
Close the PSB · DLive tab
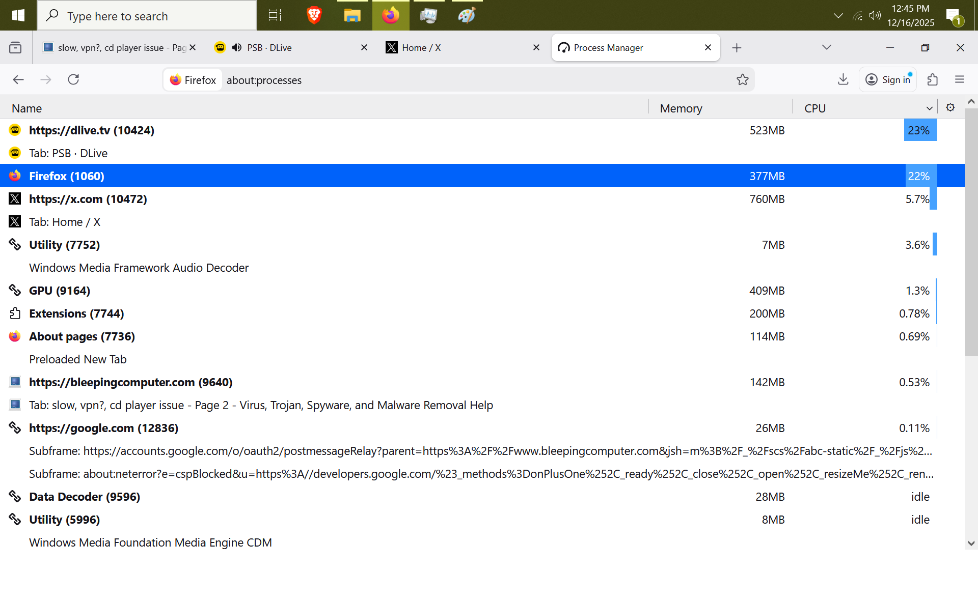point(364,47)
